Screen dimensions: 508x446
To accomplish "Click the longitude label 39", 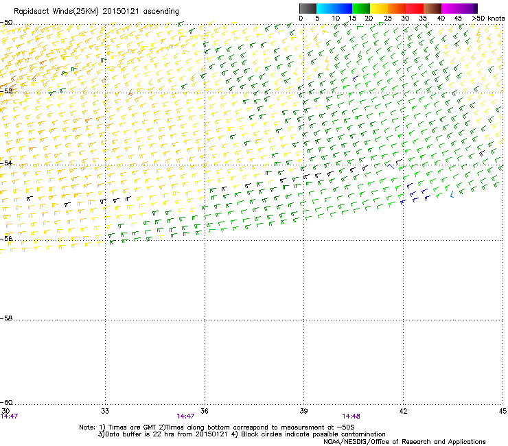I will click(x=303, y=411).
